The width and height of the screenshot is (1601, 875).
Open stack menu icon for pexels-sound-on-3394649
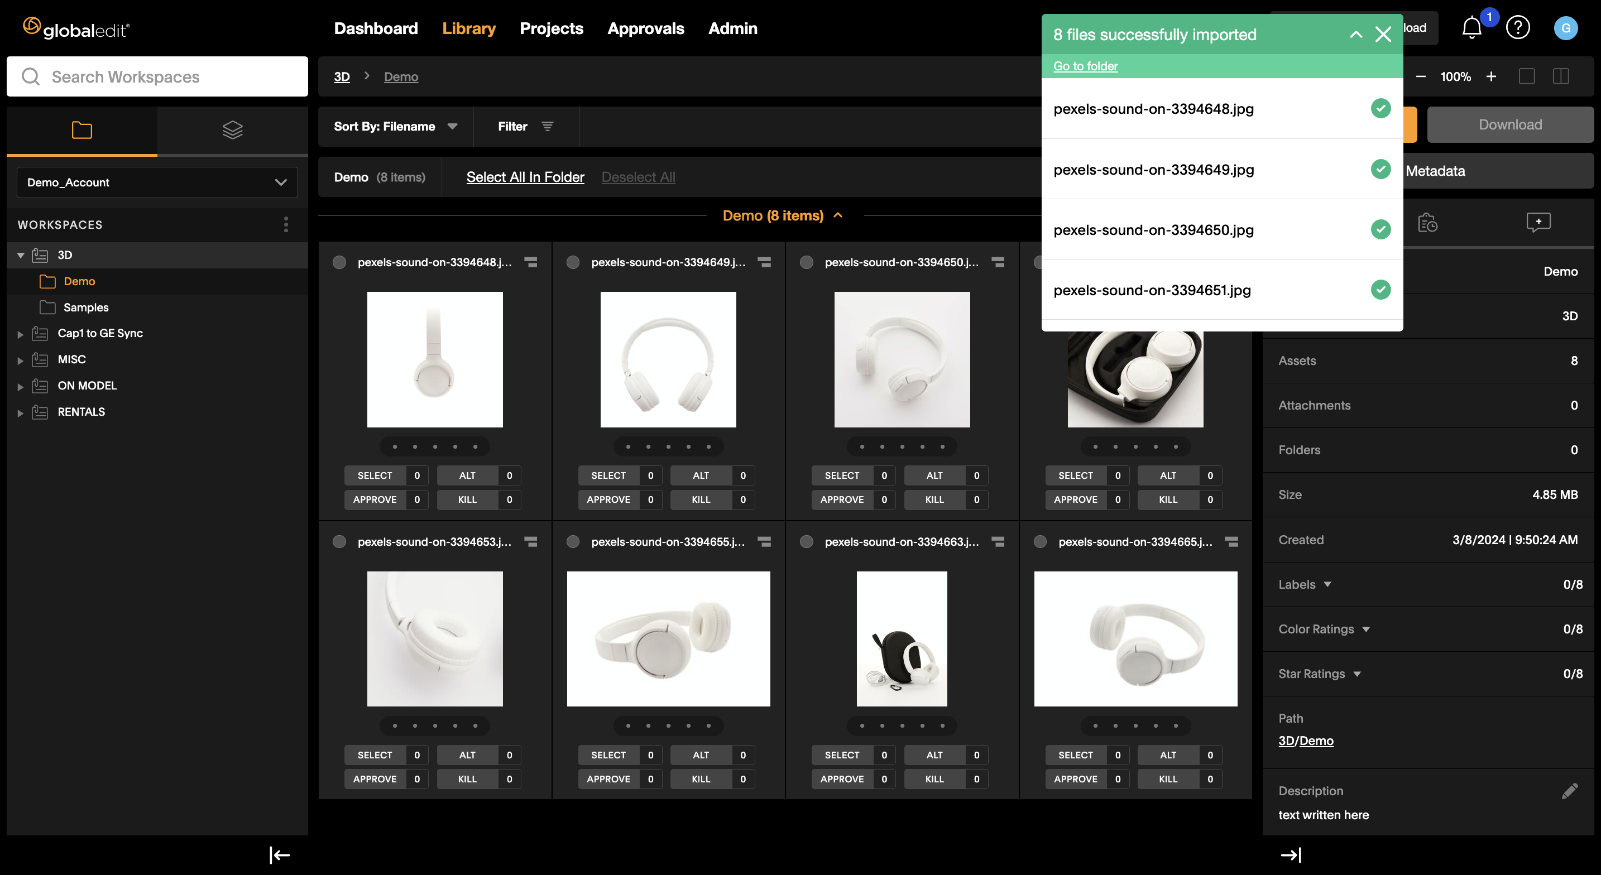tap(764, 262)
